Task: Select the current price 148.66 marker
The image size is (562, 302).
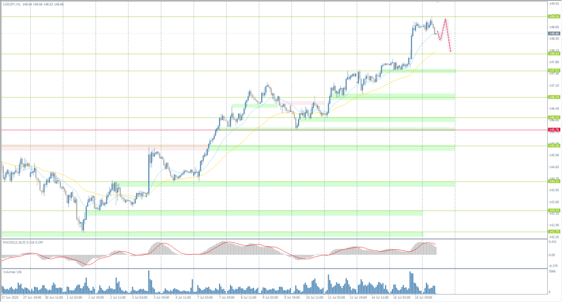Action: [x=553, y=33]
